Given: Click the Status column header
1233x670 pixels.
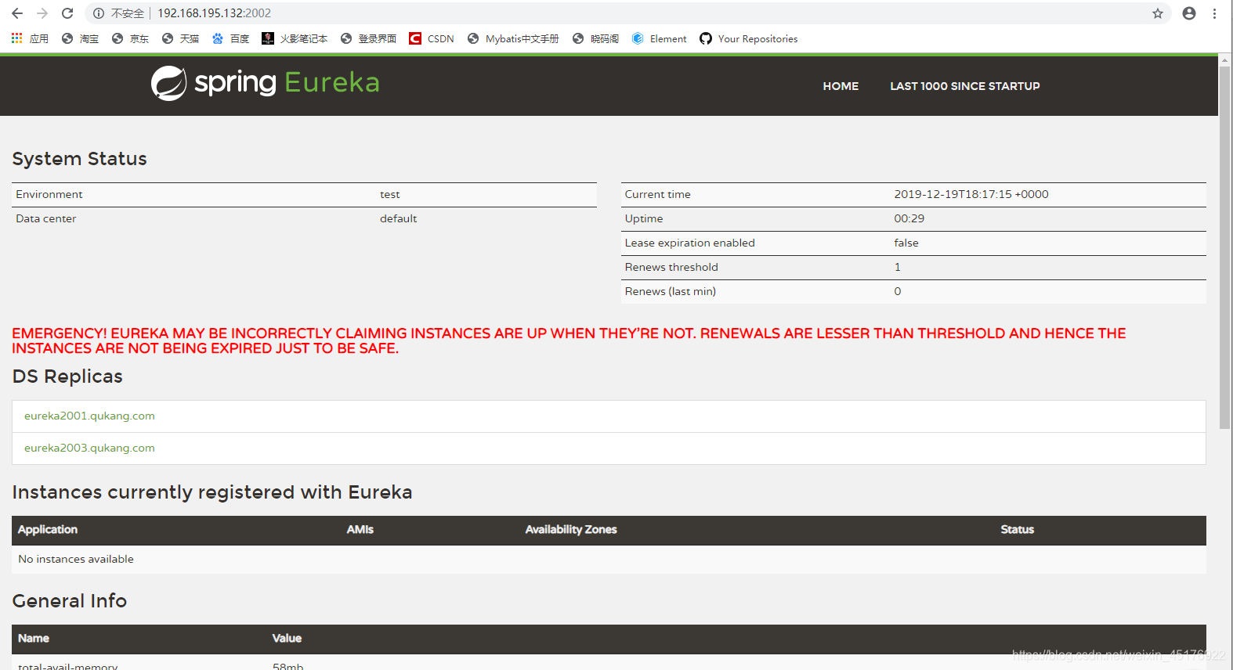Looking at the screenshot, I should pyautogui.click(x=1018, y=530).
